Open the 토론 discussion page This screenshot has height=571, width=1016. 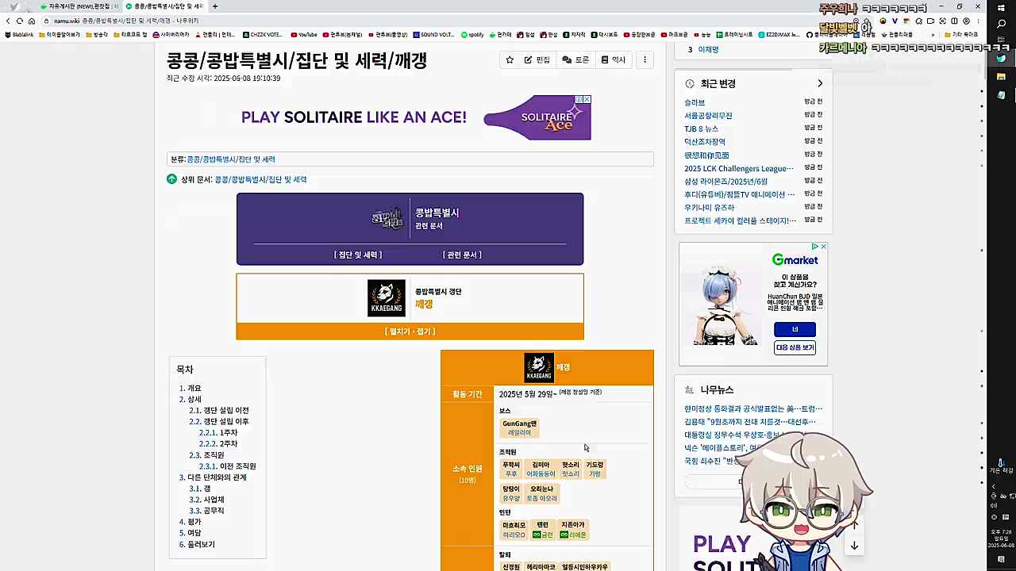click(575, 60)
